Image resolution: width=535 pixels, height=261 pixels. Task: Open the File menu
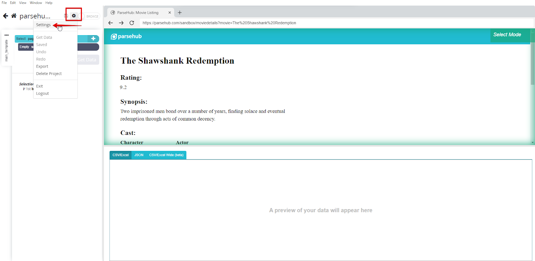(x=4, y=3)
